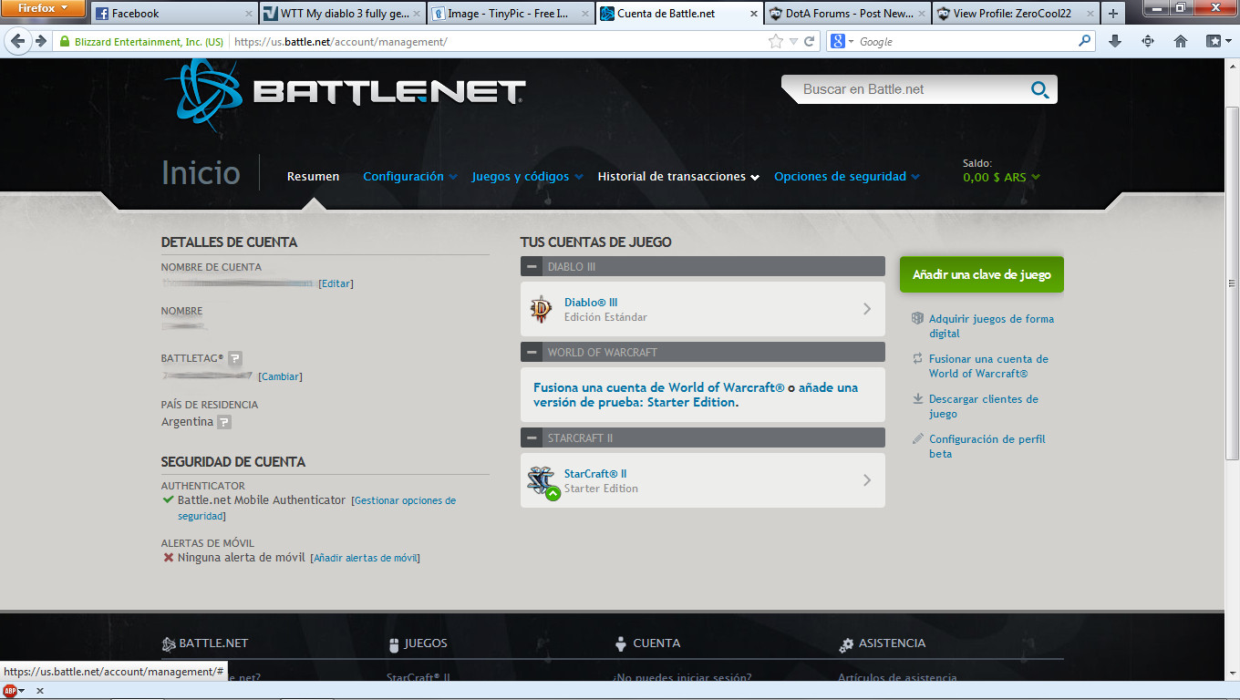This screenshot has height=700, width=1240.
Task: Click the Diablo III row chevron arrow
Action: point(867,309)
